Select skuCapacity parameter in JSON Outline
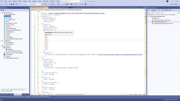The height and width of the screenshot is (101, 180). click(9, 18)
